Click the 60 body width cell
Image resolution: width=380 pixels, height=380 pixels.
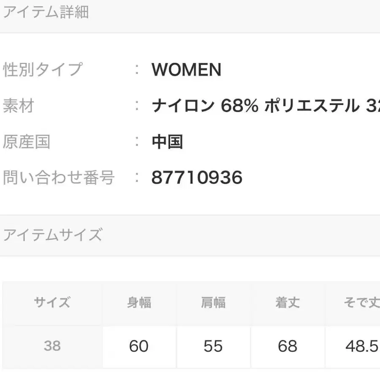[x=139, y=346]
